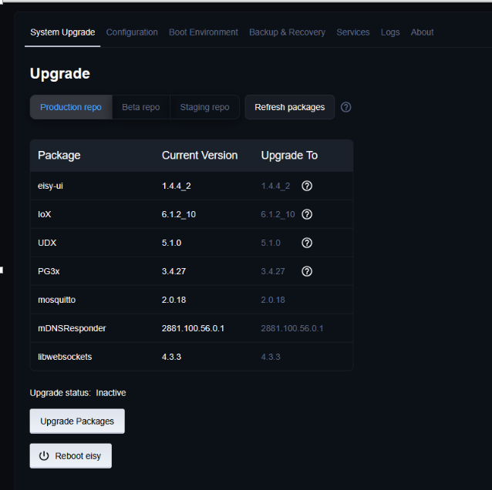This screenshot has width=492, height=490.
Task: Open the Logs tab
Action: [390, 32]
